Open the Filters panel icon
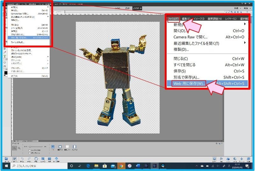255x171 pixels. 228,160
